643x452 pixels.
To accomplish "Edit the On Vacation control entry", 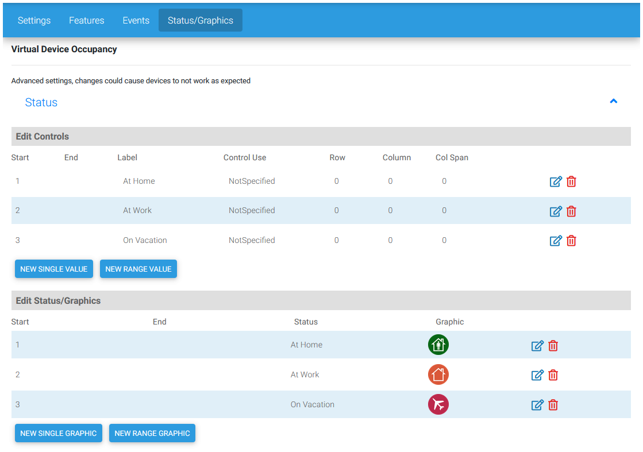I will coord(556,241).
